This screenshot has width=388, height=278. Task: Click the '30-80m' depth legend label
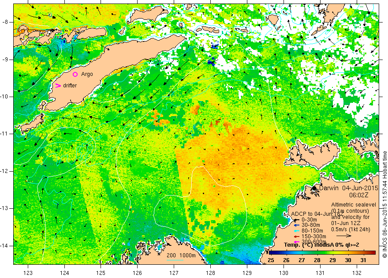coord(311,225)
